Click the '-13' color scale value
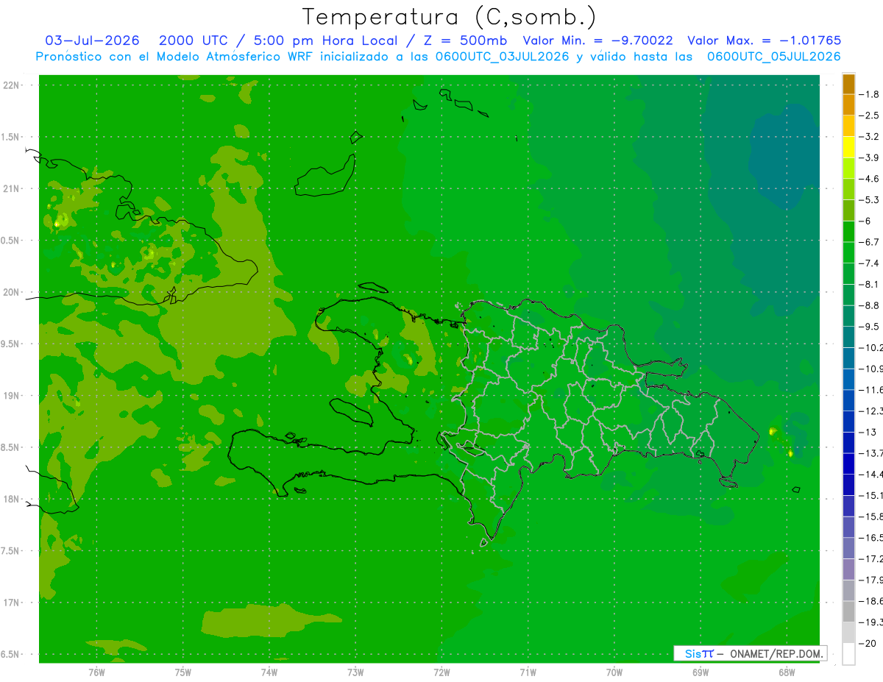 click(x=867, y=432)
